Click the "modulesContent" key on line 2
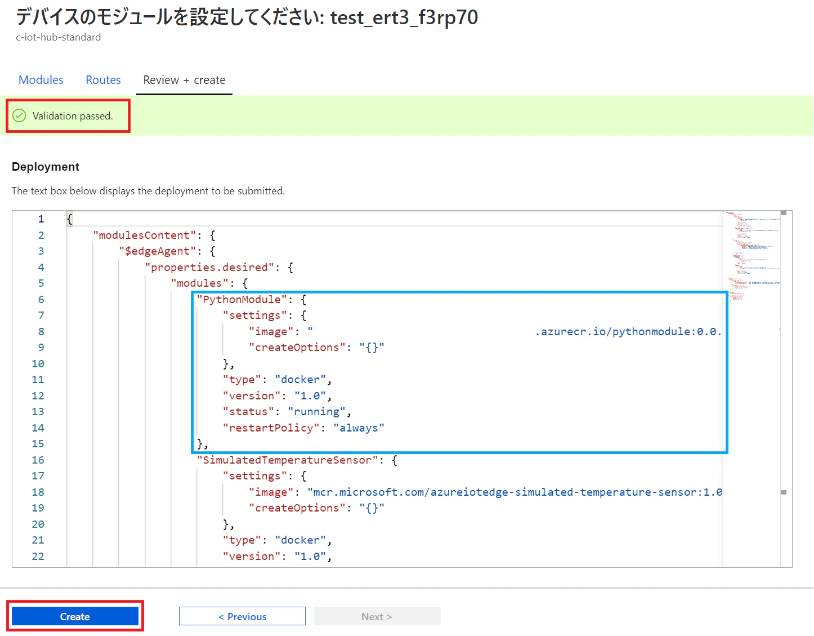This screenshot has width=814, height=636. (x=145, y=235)
